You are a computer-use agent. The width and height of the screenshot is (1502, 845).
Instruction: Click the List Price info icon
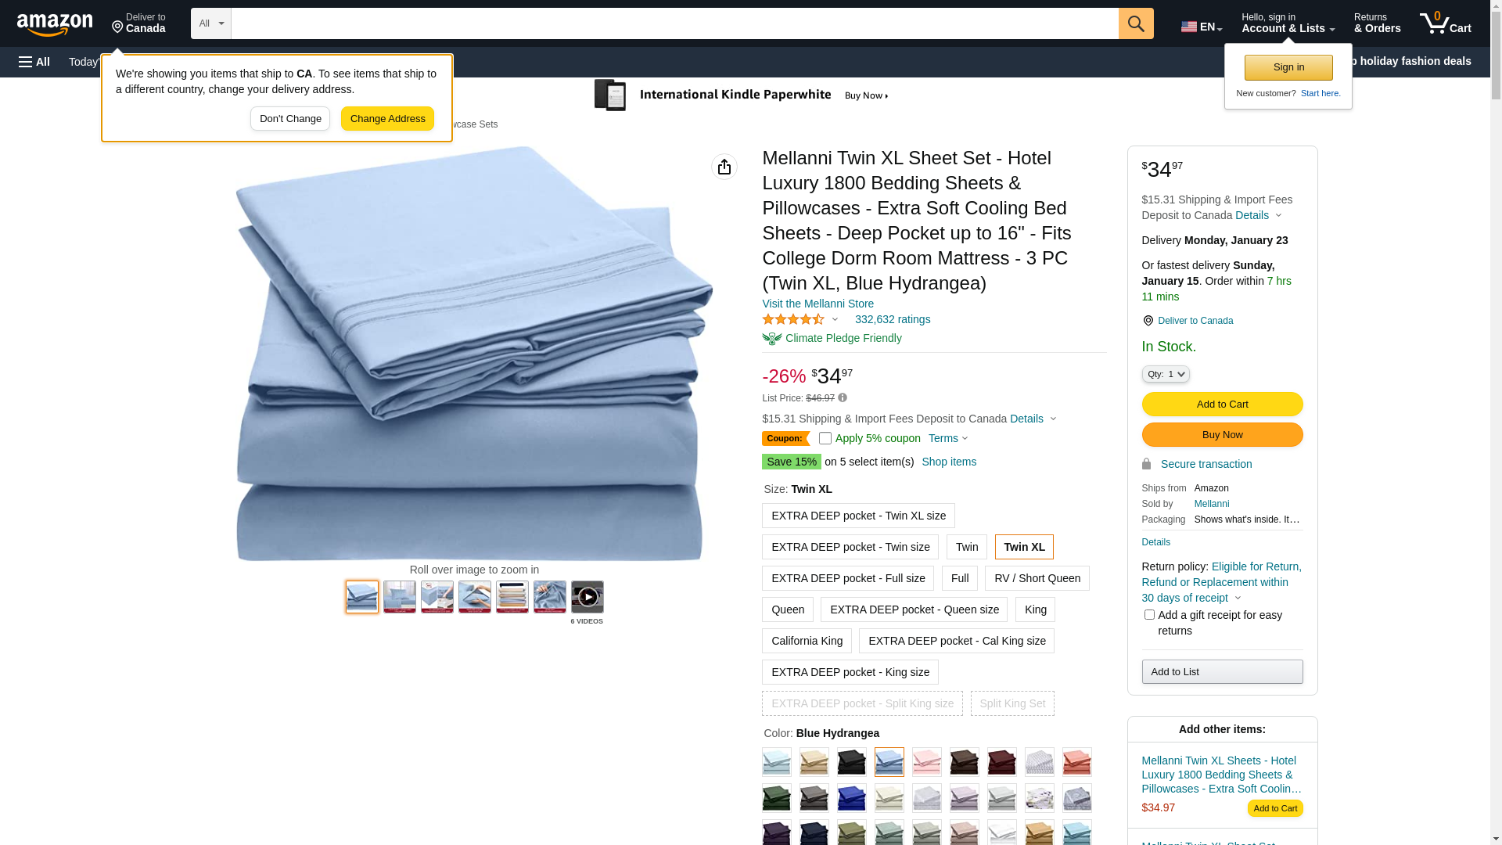[x=843, y=397]
